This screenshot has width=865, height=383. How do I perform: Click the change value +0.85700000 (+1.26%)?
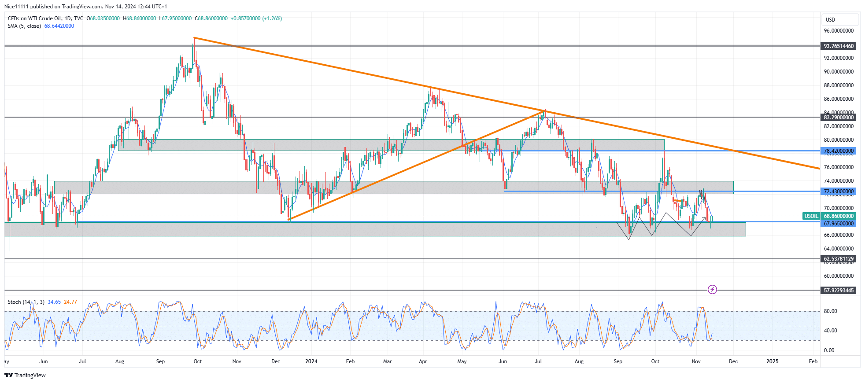pos(256,18)
